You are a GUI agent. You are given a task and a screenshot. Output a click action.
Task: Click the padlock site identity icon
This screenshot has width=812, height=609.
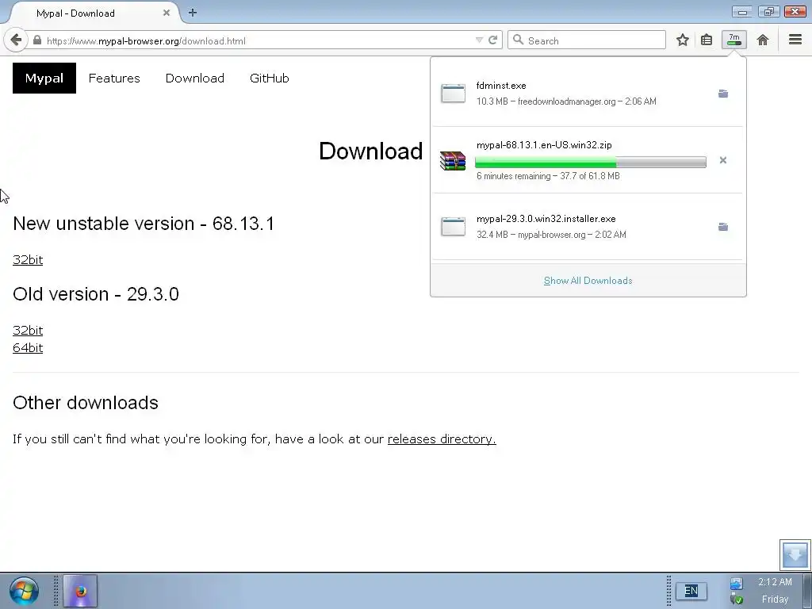(37, 40)
